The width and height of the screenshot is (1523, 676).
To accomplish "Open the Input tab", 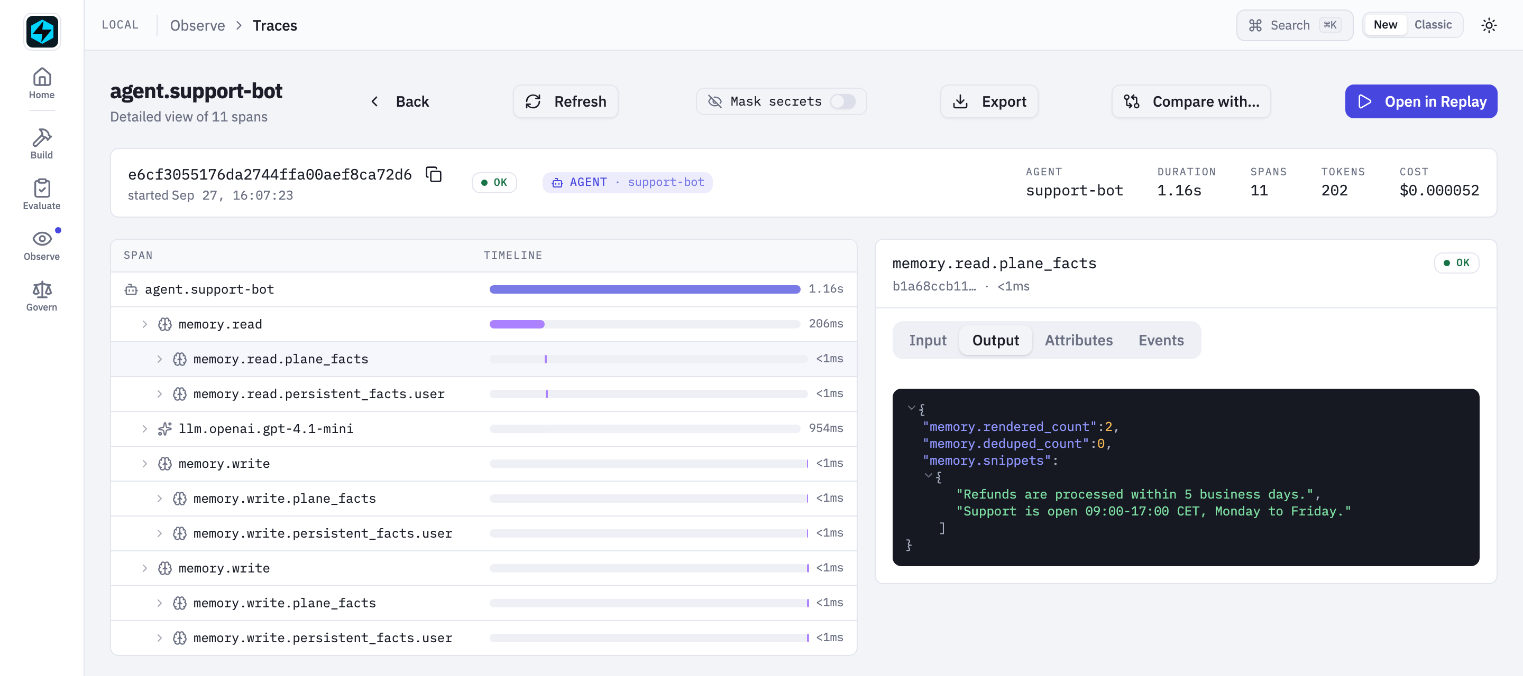I will click(927, 340).
